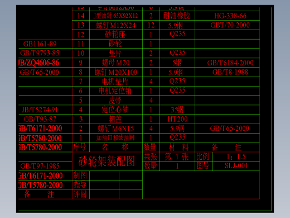290x218 pixels.
Task: Select part name 定位心轴
Action: pos(115,110)
